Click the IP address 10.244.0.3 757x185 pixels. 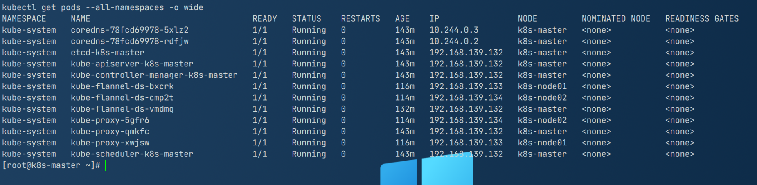coord(454,30)
